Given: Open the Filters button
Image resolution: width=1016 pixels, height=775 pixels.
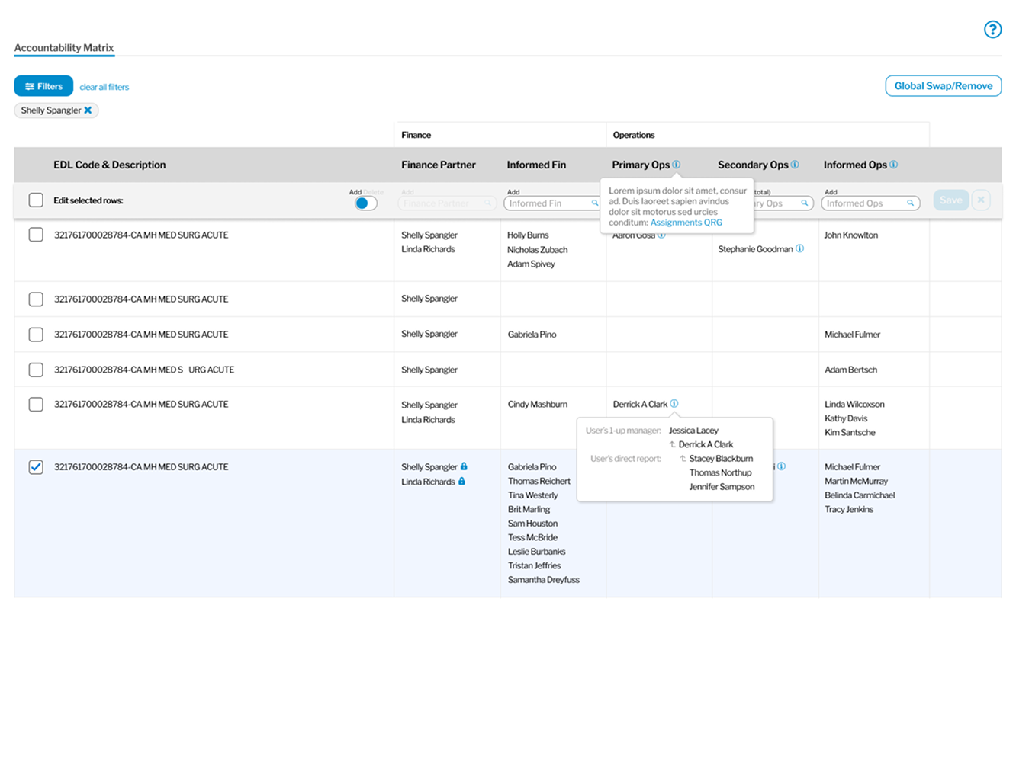Looking at the screenshot, I should [x=43, y=86].
